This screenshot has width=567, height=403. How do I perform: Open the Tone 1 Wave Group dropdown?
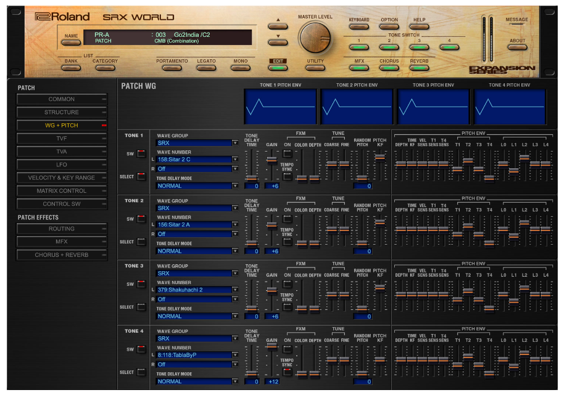click(x=197, y=143)
